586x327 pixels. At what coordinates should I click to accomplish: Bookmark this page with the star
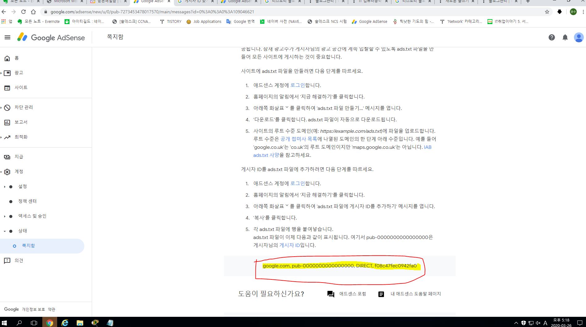(x=547, y=12)
